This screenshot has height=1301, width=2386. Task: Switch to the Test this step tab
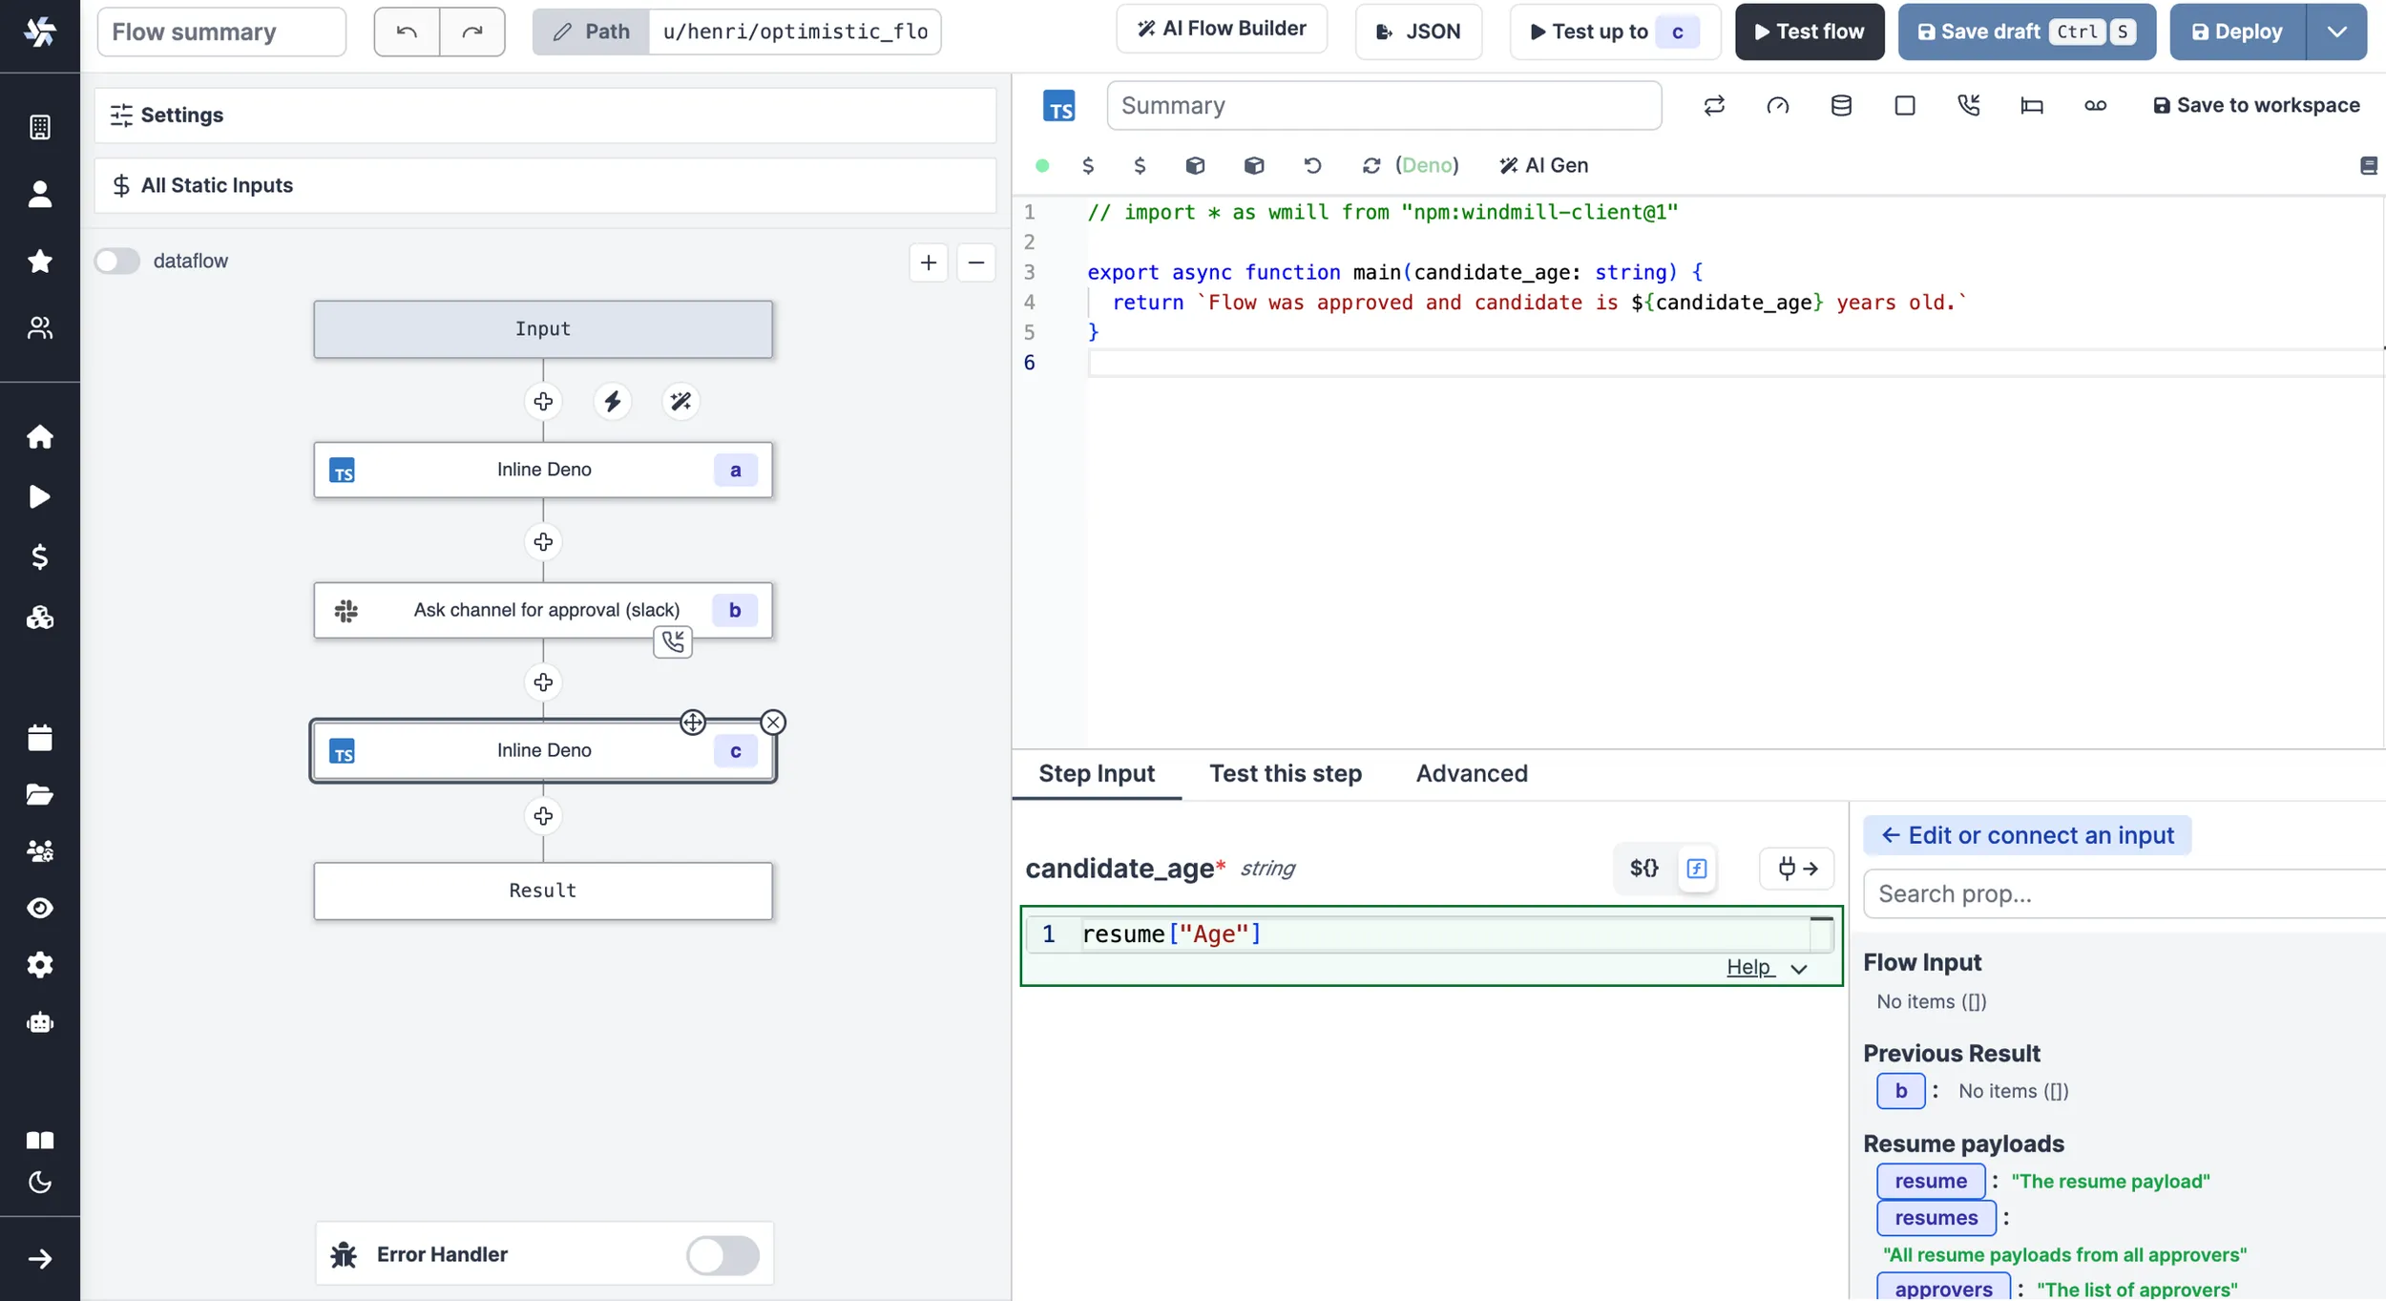coord(1285,773)
